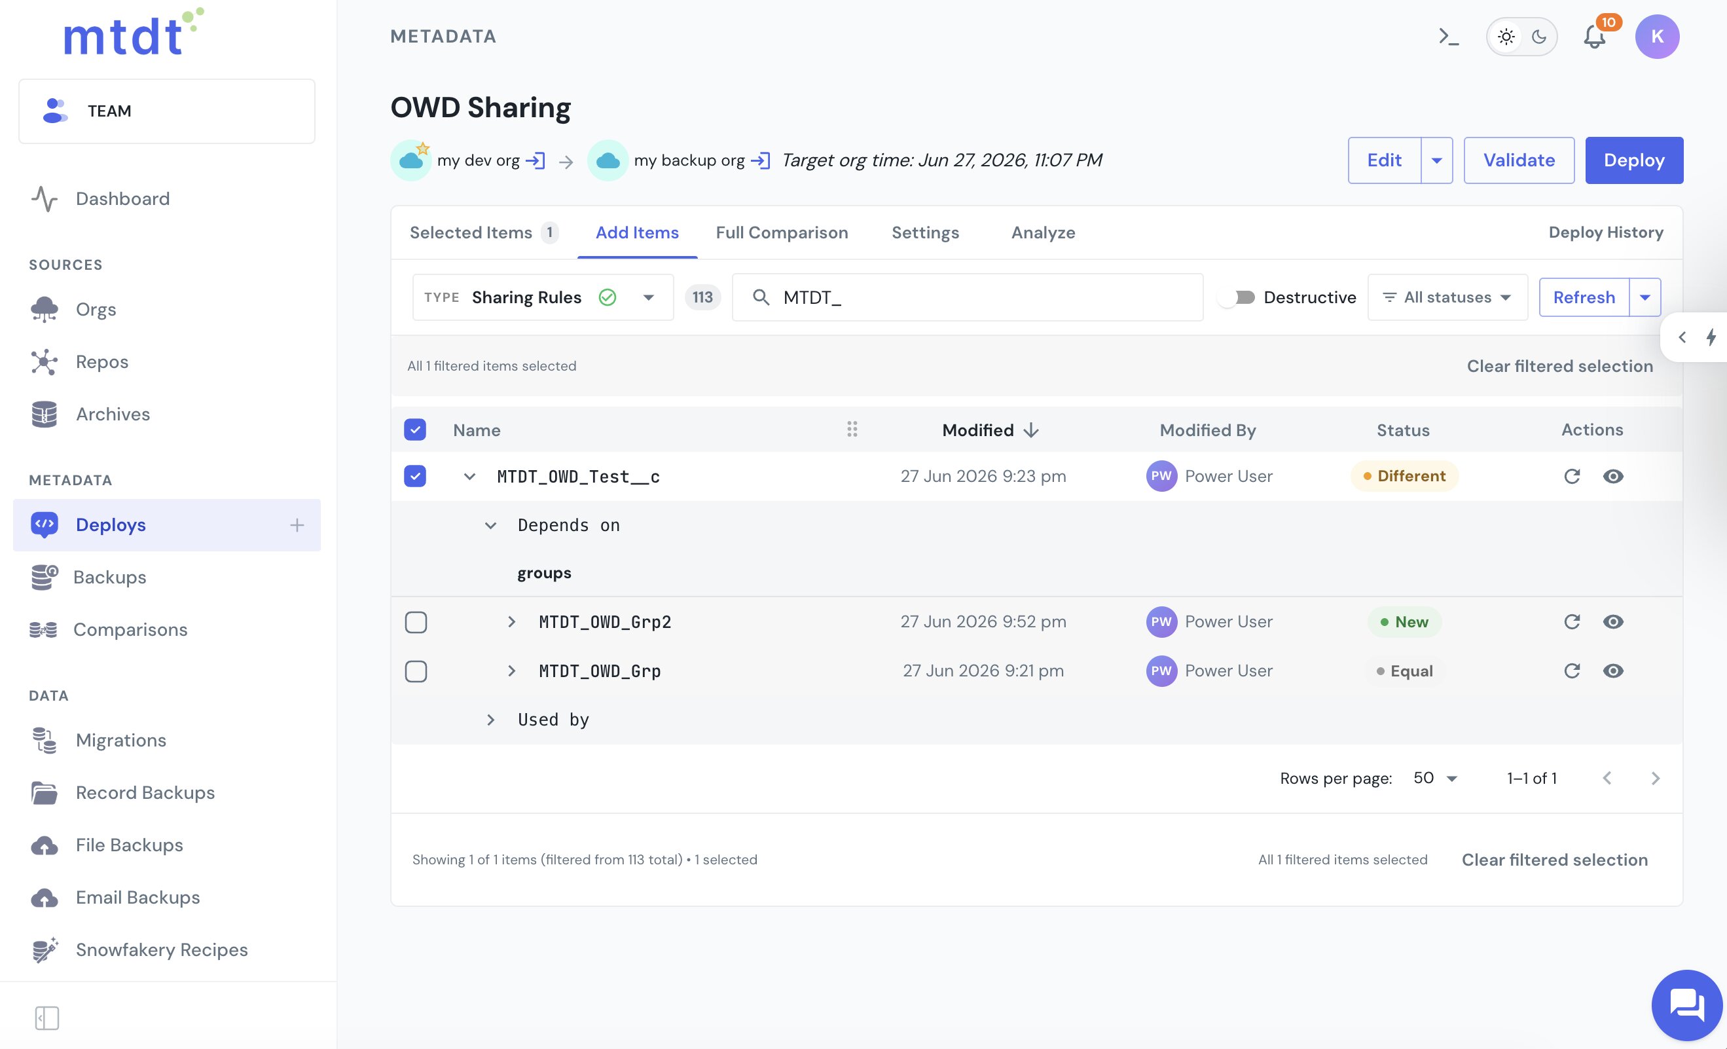Collapse the sidebar panel icon
The width and height of the screenshot is (1727, 1049).
tap(47, 1018)
